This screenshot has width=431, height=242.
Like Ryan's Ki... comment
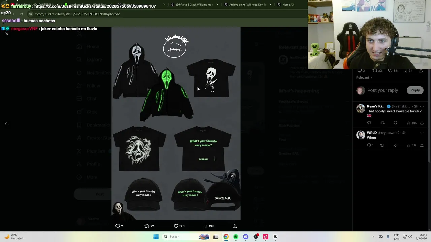[x=396, y=123]
